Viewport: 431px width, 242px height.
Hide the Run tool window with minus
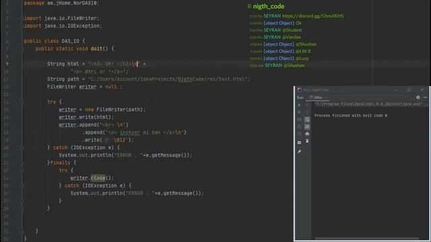pyautogui.click(x=425, y=97)
